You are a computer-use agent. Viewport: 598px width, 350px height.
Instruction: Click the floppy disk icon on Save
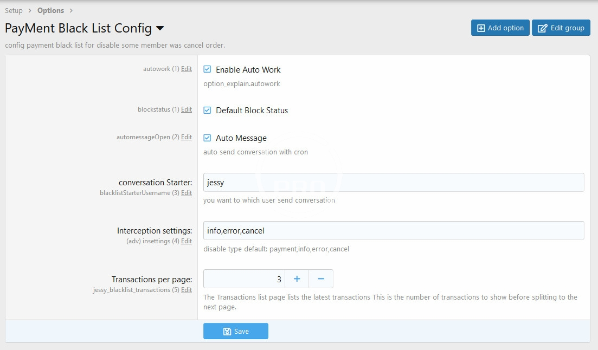(228, 331)
